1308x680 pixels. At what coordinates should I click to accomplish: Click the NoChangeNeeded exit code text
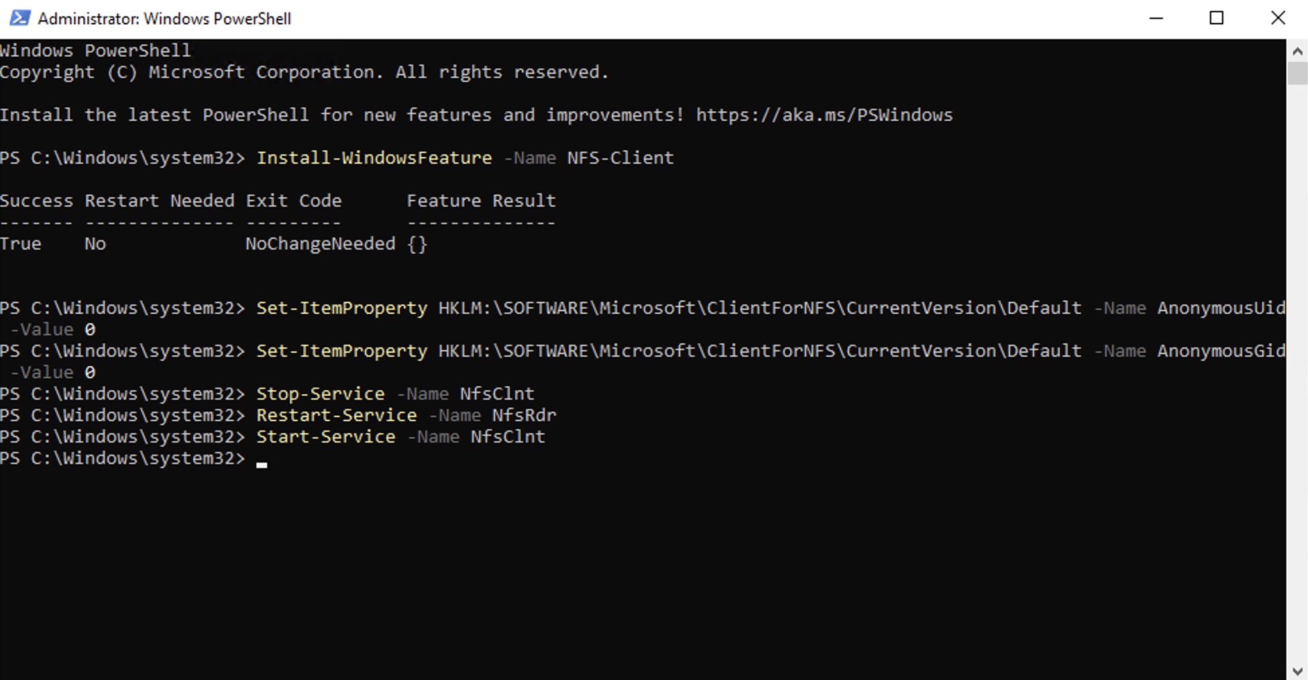320,243
